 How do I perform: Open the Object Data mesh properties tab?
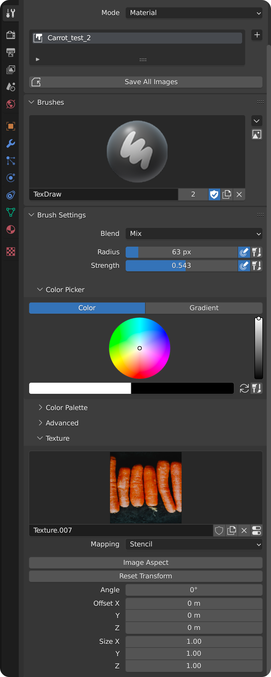click(x=11, y=212)
